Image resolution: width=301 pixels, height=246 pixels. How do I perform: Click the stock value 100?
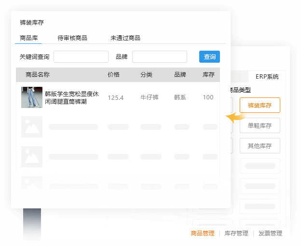[208, 97]
